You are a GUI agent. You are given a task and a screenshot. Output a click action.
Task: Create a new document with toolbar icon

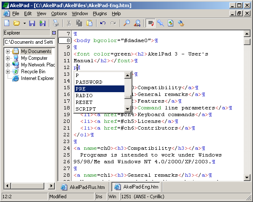tap(7, 23)
